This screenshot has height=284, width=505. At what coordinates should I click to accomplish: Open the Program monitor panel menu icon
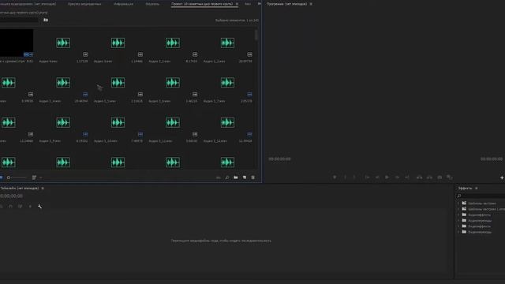pyautogui.click(x=311, y=4)
